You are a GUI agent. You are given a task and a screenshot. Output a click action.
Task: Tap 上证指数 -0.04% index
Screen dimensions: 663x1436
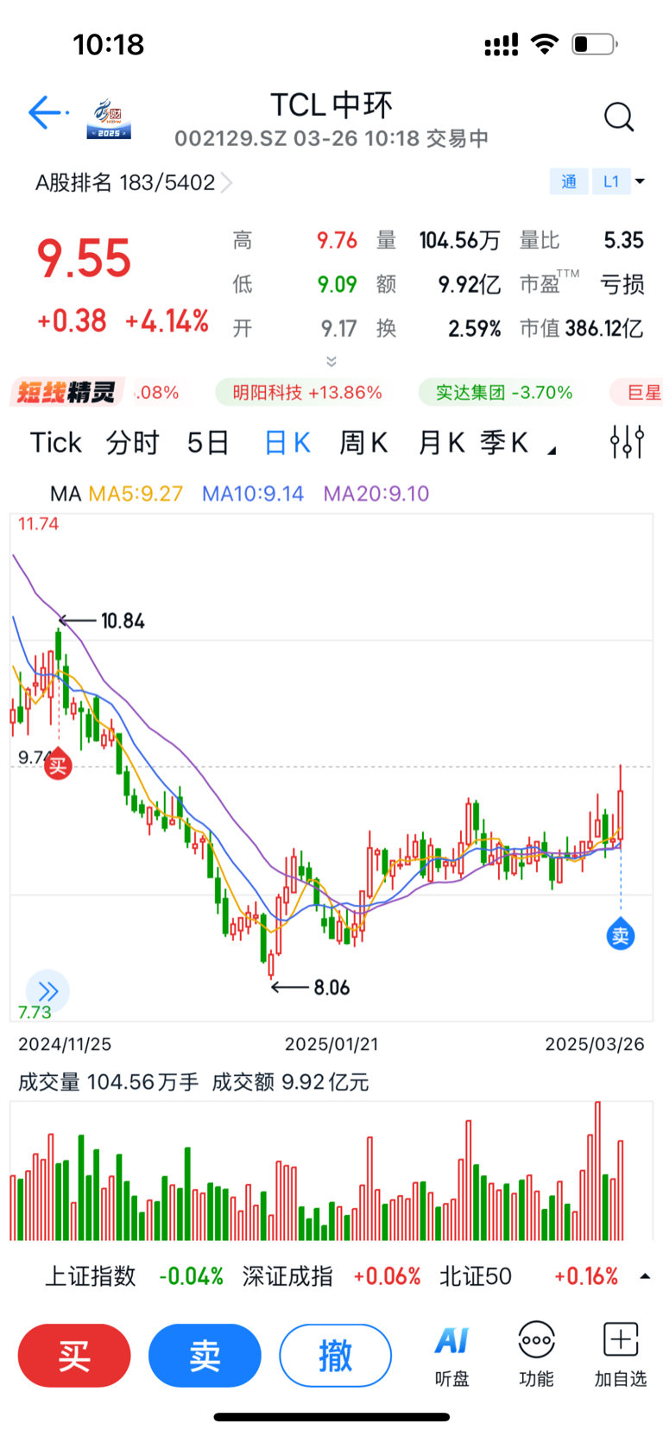(134, 1276)
